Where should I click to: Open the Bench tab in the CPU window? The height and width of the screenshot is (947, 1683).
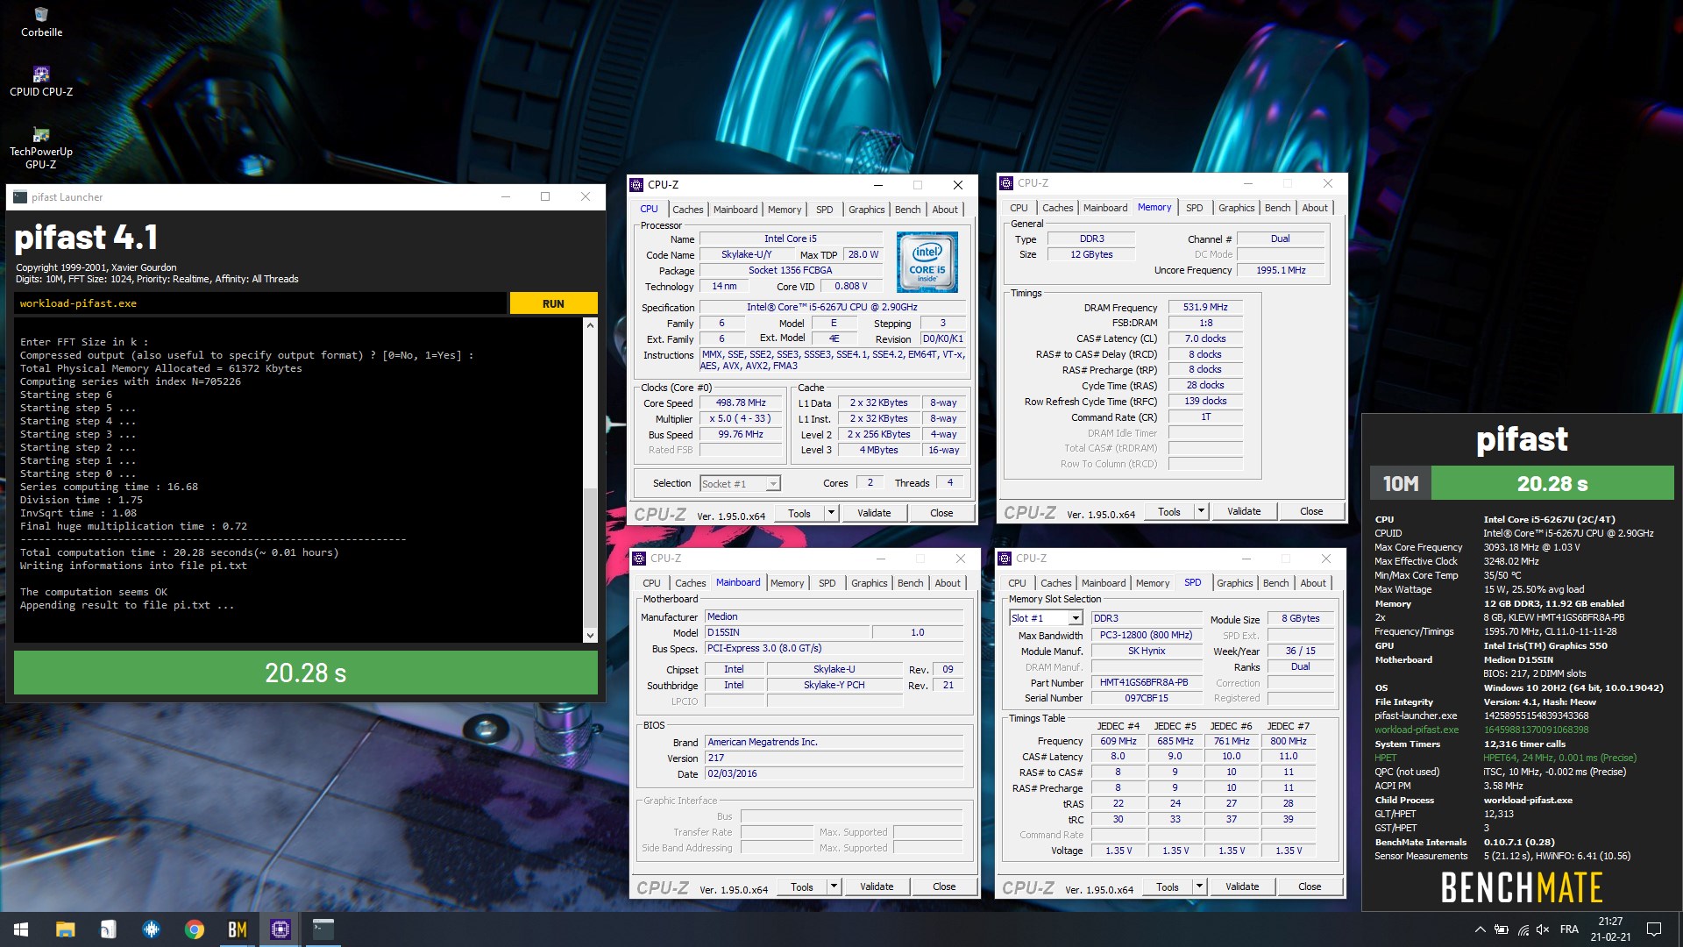click(907, 209)
